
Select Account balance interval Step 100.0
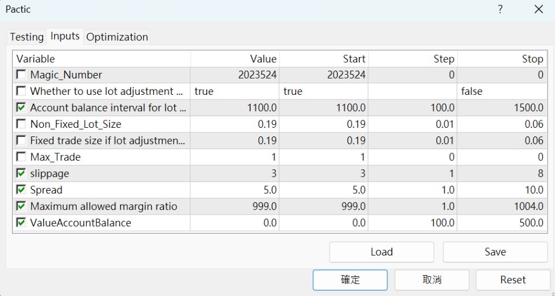coord(413,108)
